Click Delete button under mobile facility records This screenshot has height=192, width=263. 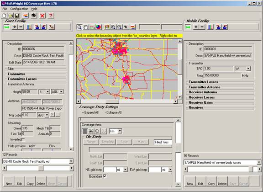point(222,181)
